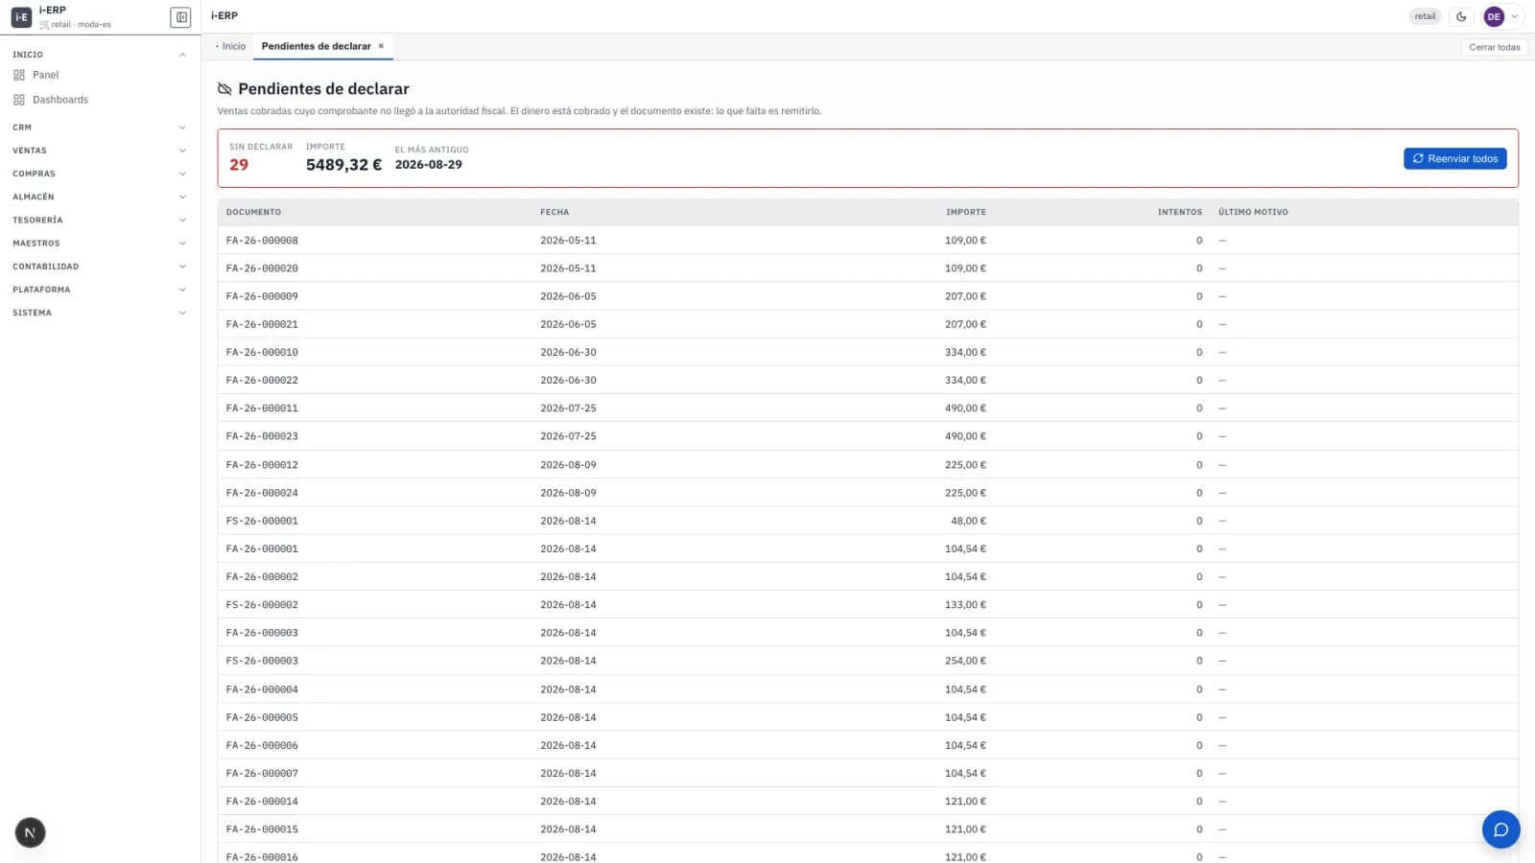1535x863 pixels.
Task: Toggle dark mode moon icon
Action: click(x=1461, y=16)
